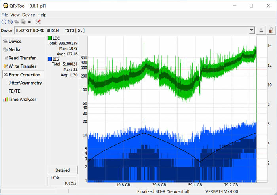Open the File menu

pyautogui.click(x=5, y=15)
